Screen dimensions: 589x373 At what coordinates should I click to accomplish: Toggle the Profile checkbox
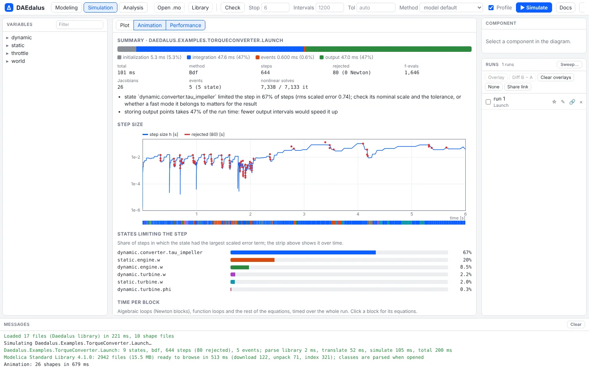(x=491, y=7)
